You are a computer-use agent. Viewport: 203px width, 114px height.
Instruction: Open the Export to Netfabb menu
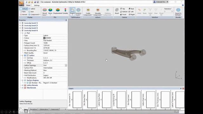(178, 12)
